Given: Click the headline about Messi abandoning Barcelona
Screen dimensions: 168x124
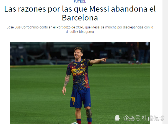Looking at the screenshot, I should pyautogui.click(x=80, y=13).
